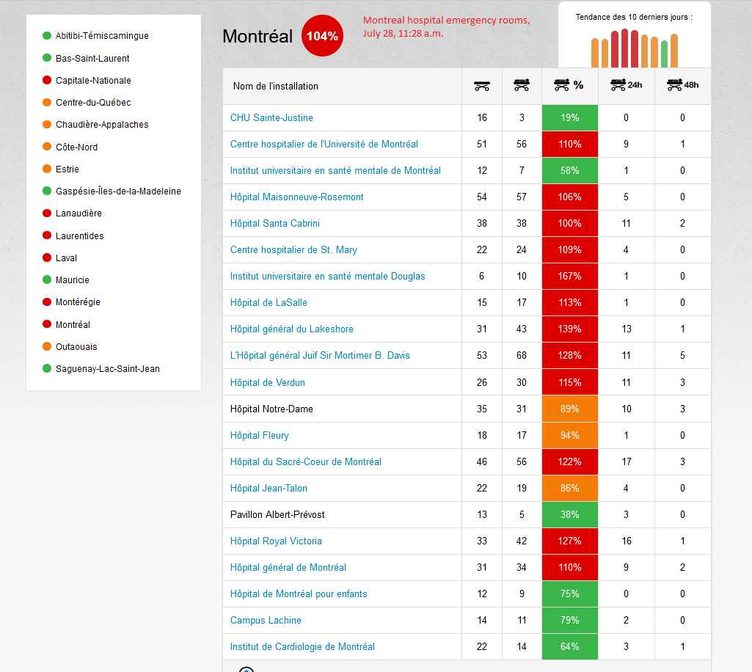The image size is (752, 672).
Task: Open the Hôpital Maisonneuve-Rosemont link
Action: click(x=297, y=197)
